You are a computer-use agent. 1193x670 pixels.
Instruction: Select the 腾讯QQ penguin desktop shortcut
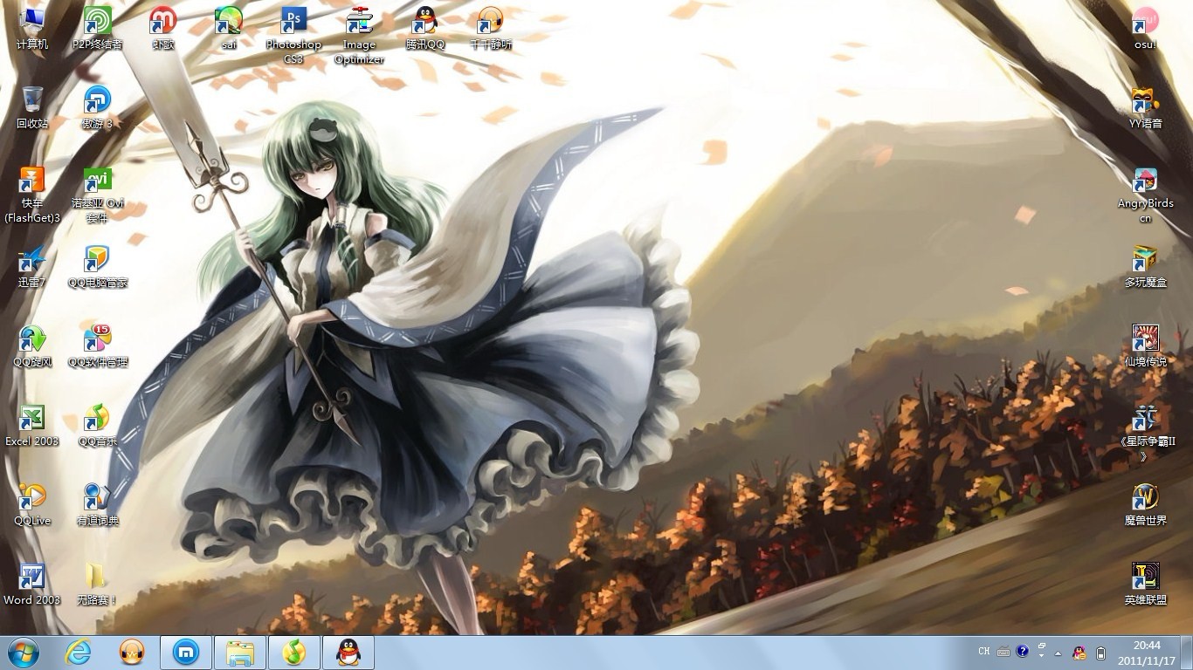click(425, 21)
